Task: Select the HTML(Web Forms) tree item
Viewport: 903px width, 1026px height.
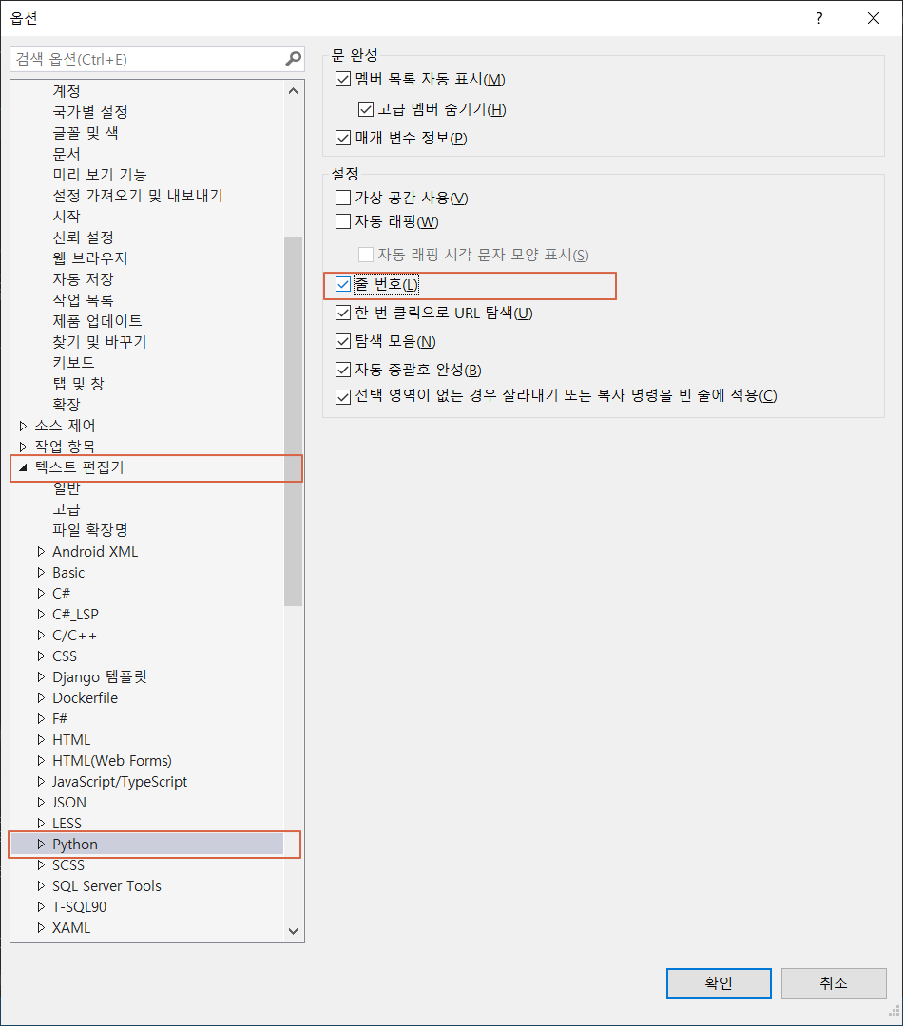Action: point(112,761)
